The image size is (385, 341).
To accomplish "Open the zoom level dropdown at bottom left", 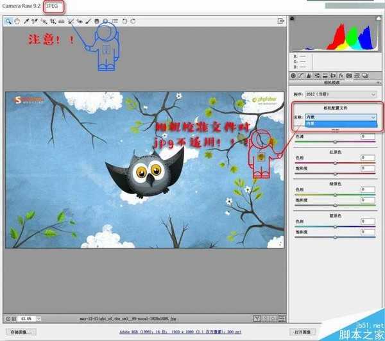I will tap(30, 318).
